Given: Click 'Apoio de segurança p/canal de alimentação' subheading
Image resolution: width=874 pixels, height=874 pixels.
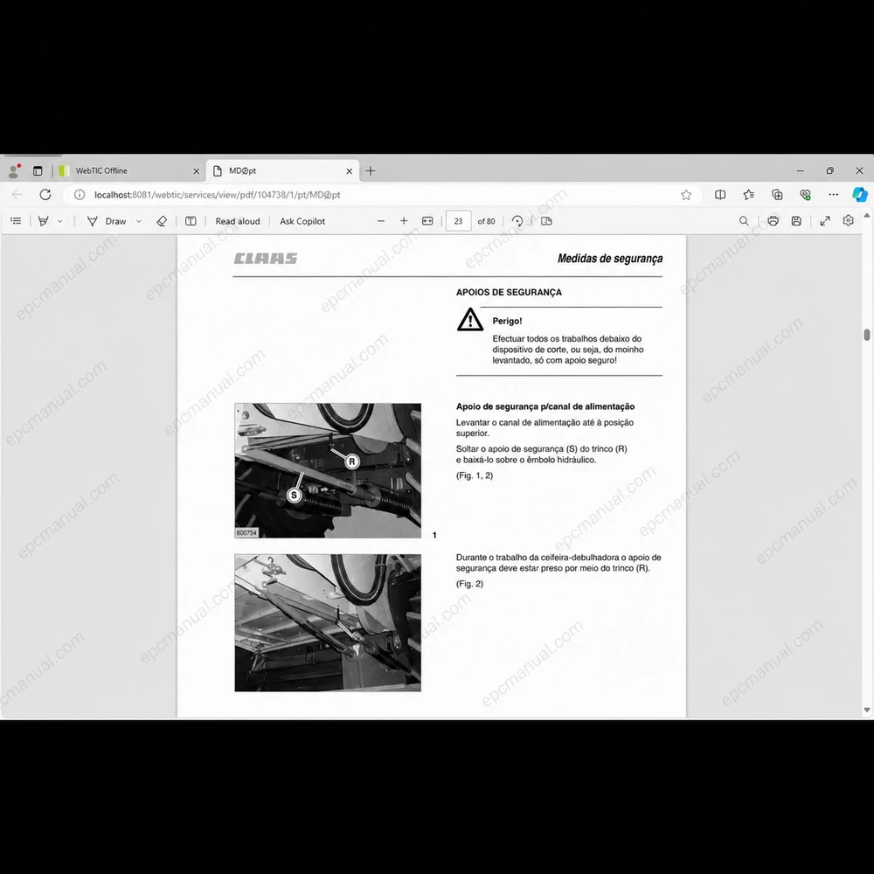Looking at the screenshot, I should (x=545, y=406).
